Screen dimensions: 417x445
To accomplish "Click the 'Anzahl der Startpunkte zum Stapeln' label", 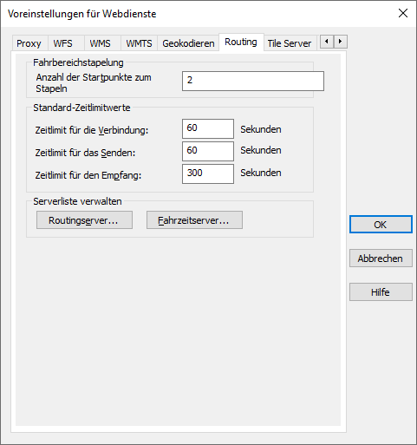I will click(x=94, y=83).
